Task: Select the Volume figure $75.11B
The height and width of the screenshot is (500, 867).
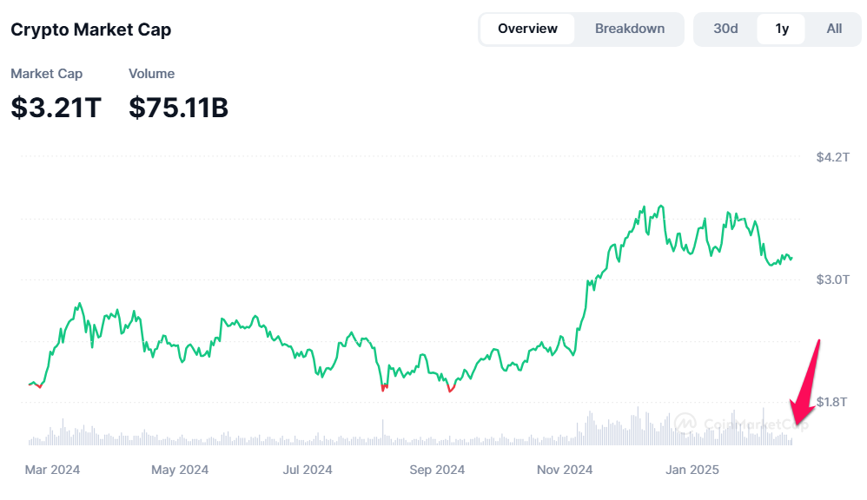Action: 178,108
